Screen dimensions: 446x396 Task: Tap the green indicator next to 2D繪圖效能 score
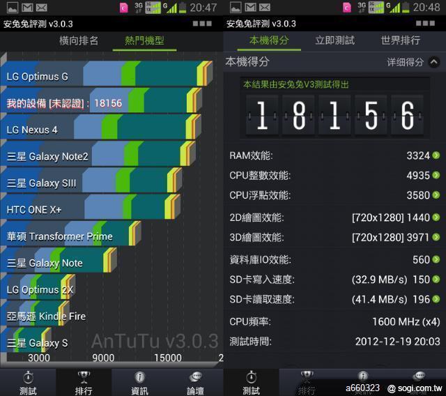pyautogui.click(x=436, y=218)
